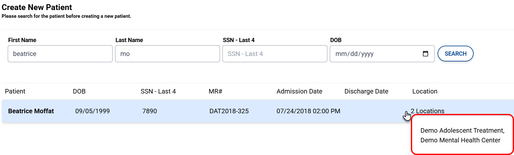The width and height of the screenshot is (514, 155).
Task: Click the SSN value 7890 in the row
Action: (150, 111)
